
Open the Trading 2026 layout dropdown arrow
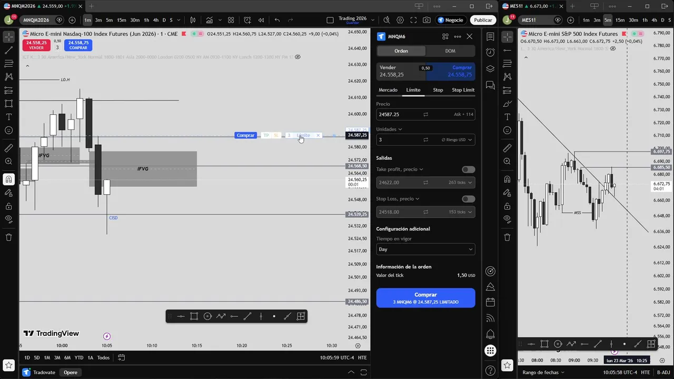372,20
